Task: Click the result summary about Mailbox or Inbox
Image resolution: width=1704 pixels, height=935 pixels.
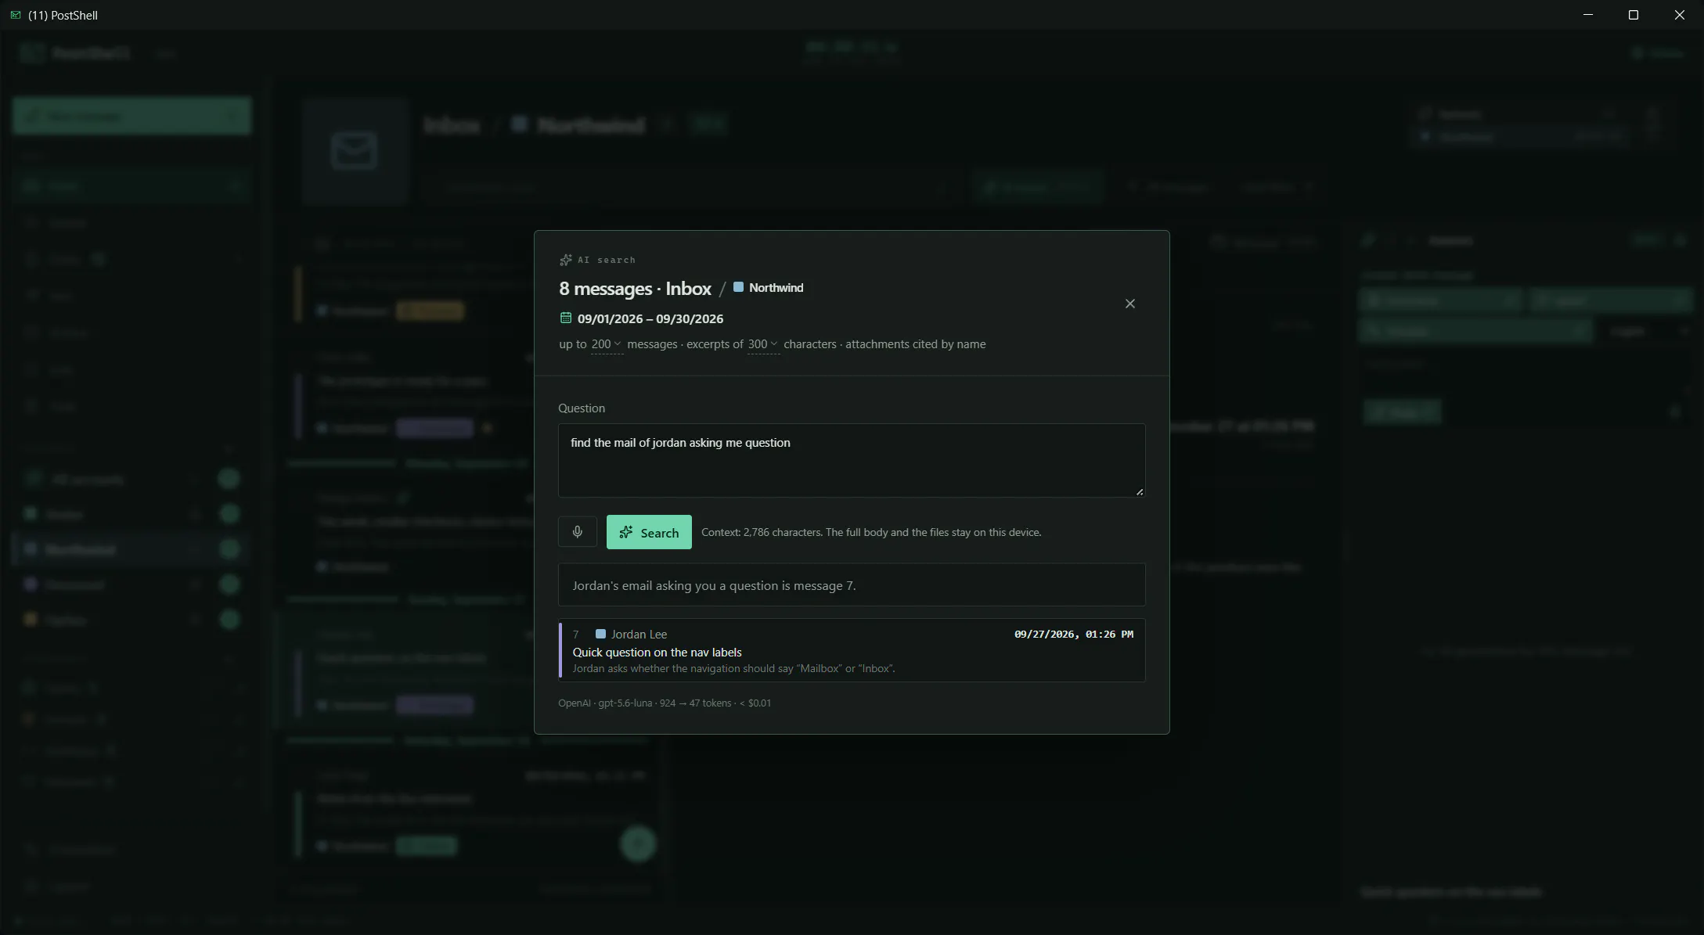Action: [x=733, y=669]
